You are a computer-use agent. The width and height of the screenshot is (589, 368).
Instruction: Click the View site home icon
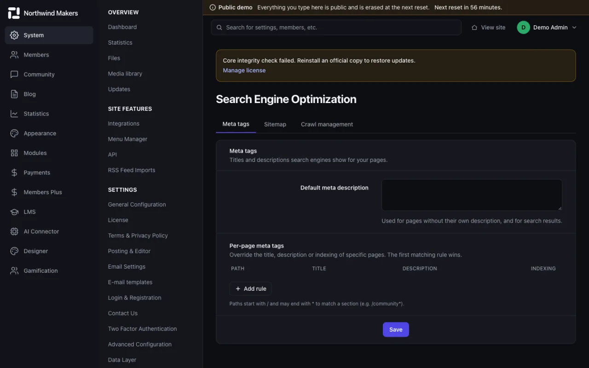pyautogui.click(x=474, y=28)
